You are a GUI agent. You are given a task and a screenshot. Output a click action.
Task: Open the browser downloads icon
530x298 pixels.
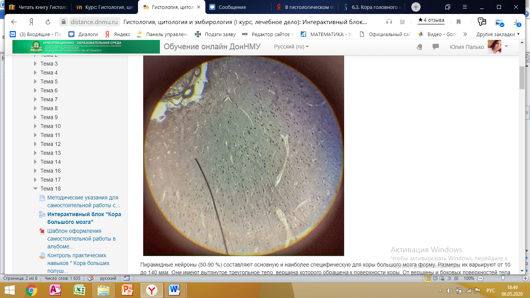click(516, 23)
